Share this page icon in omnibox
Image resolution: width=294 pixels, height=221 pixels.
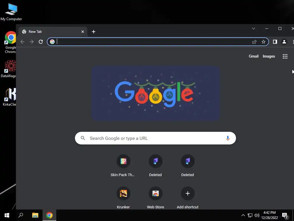coord(254,42)
